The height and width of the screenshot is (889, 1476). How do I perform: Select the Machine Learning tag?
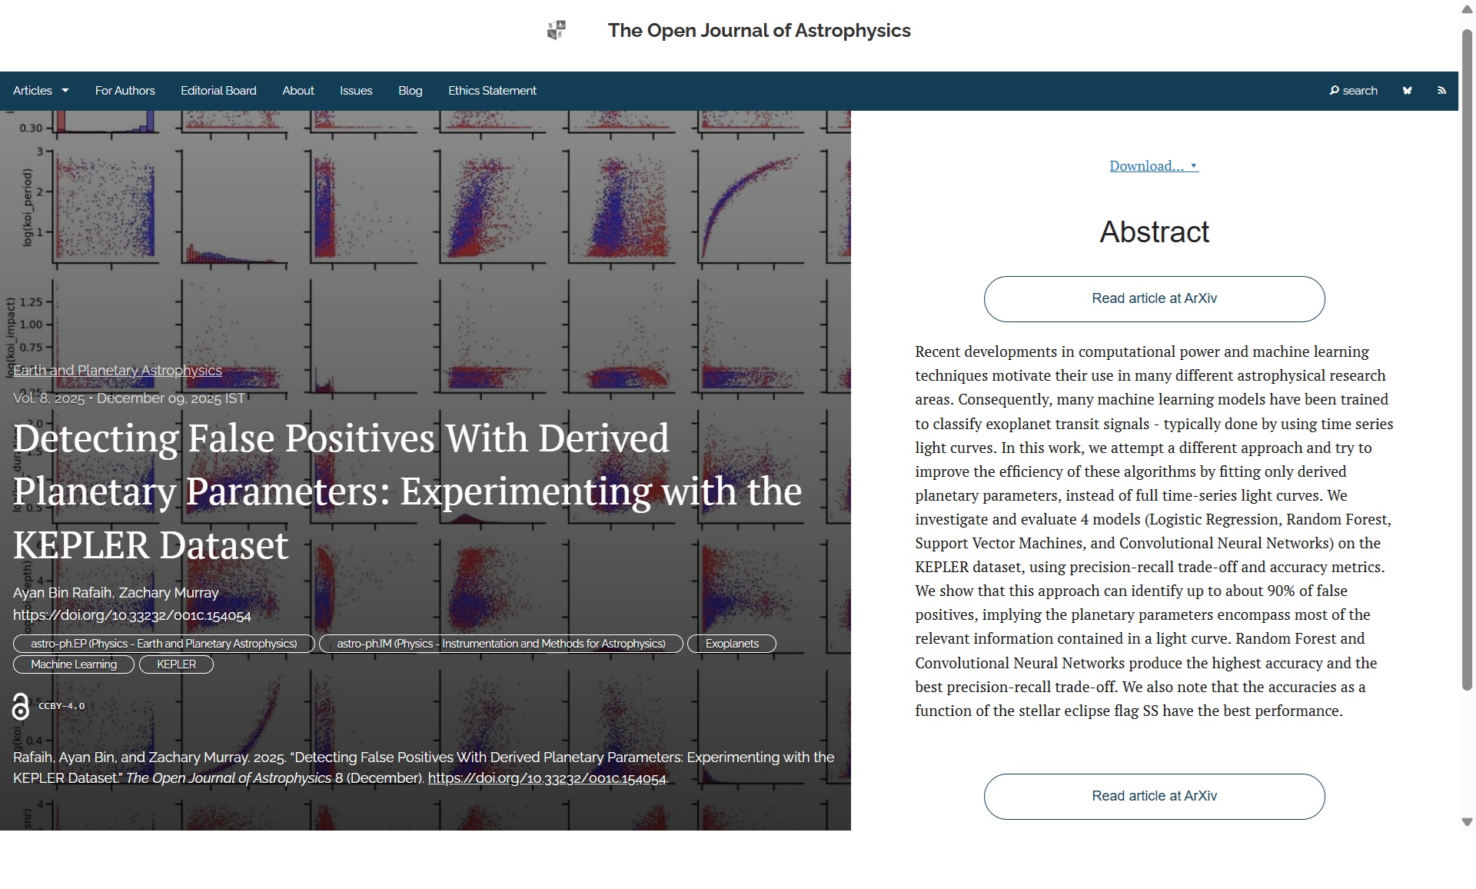[74, 664]
